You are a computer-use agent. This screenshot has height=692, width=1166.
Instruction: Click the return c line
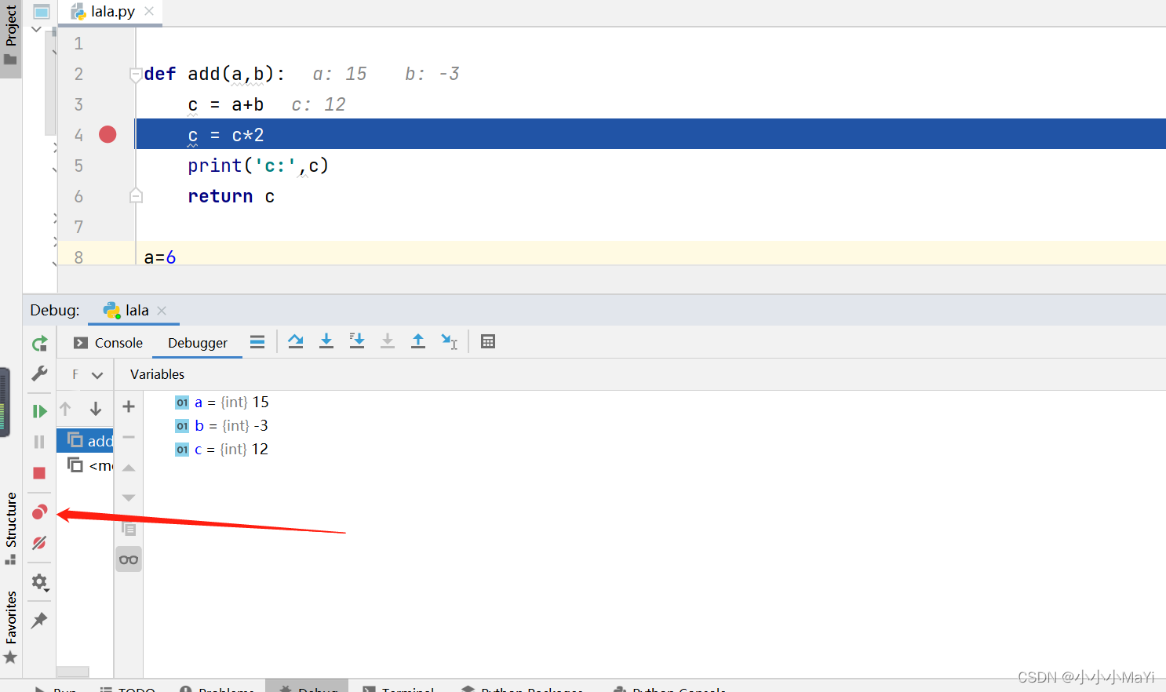point(231,196)
